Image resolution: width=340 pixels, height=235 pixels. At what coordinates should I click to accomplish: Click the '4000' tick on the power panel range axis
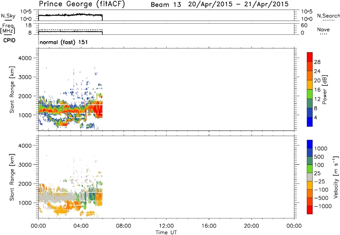pos(25,58)
